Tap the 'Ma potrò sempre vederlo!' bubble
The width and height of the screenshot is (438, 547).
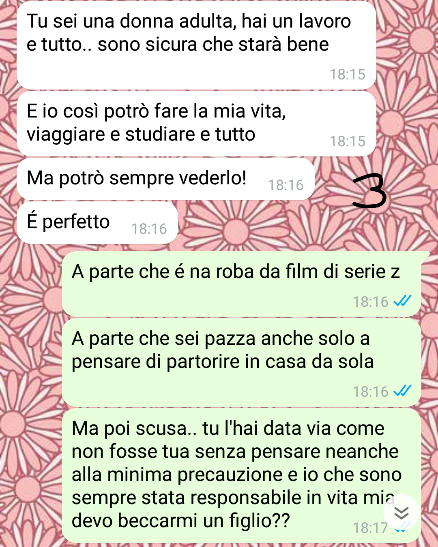165,179
